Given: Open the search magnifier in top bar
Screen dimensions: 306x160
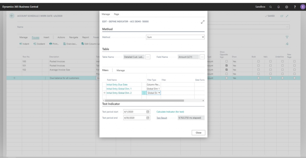Looking at the screenshot, I should pos(271,7).
